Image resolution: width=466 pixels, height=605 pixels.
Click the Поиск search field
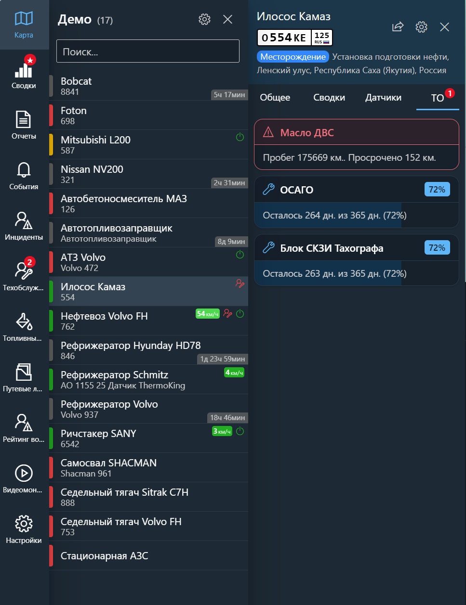coord(148,51)
